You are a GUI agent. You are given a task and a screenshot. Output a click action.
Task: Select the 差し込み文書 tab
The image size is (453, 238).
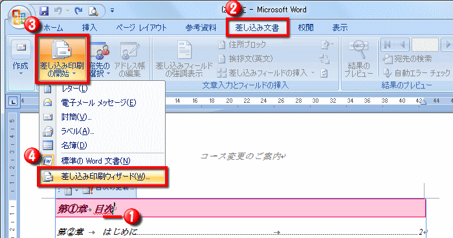(257, 28)
